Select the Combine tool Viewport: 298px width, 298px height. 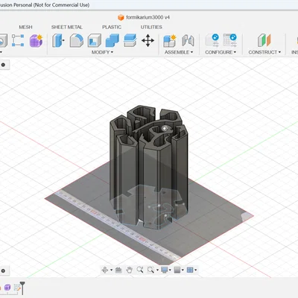(112, 40)
